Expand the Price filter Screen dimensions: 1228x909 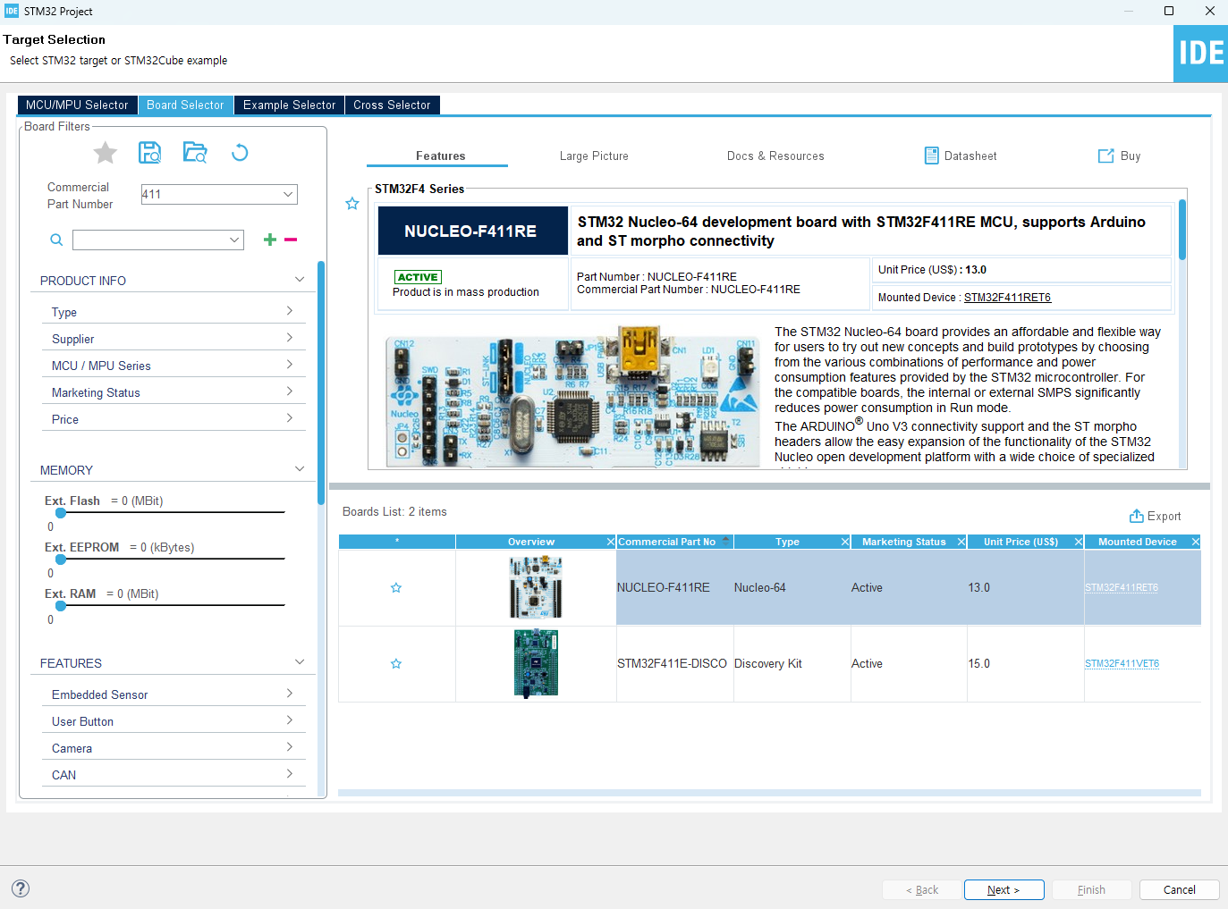(x=290, y=418)
